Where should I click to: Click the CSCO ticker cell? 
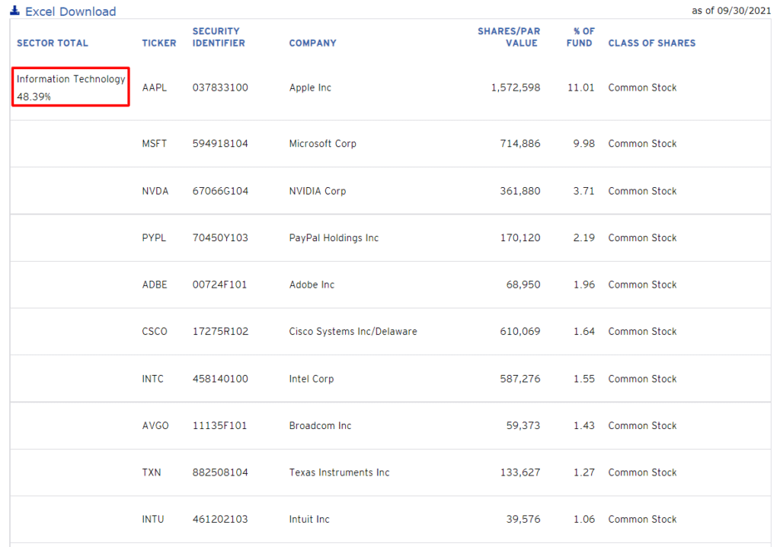point(155,332)
